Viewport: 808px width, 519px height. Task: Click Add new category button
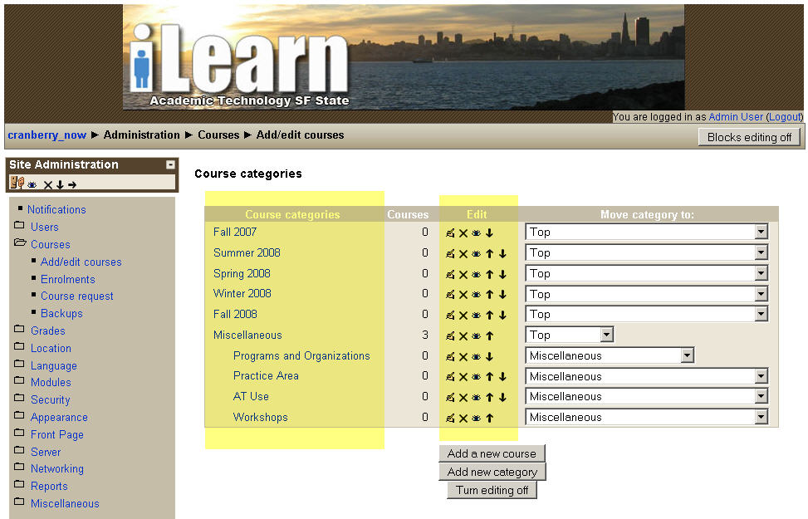click(x=492, y=472)
